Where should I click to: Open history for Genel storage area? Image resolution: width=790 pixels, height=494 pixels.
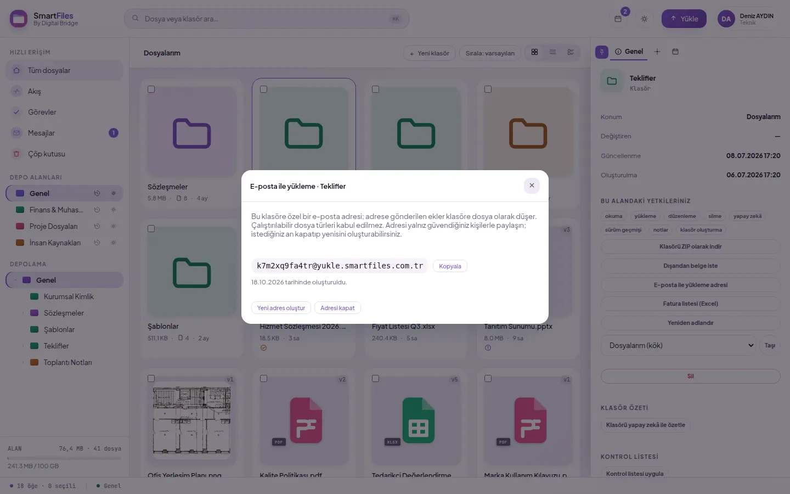pyautogui.click(x=97, y=193)
